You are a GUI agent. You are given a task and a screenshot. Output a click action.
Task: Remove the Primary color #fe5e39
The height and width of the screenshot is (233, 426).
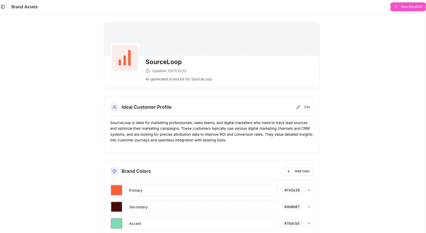pyautogui.click(x=309, y=190)
